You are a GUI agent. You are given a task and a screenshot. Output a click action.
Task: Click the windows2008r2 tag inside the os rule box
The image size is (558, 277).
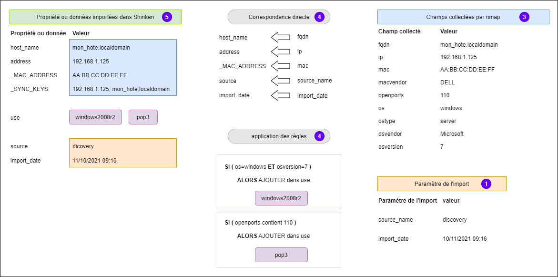coord(281,198)
